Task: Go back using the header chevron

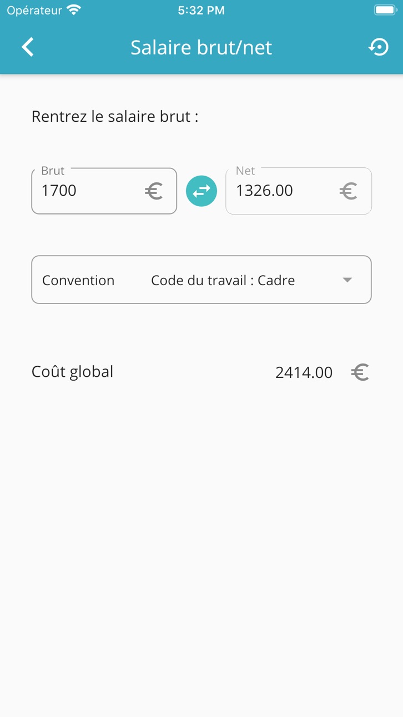Action: coord(28,47)
